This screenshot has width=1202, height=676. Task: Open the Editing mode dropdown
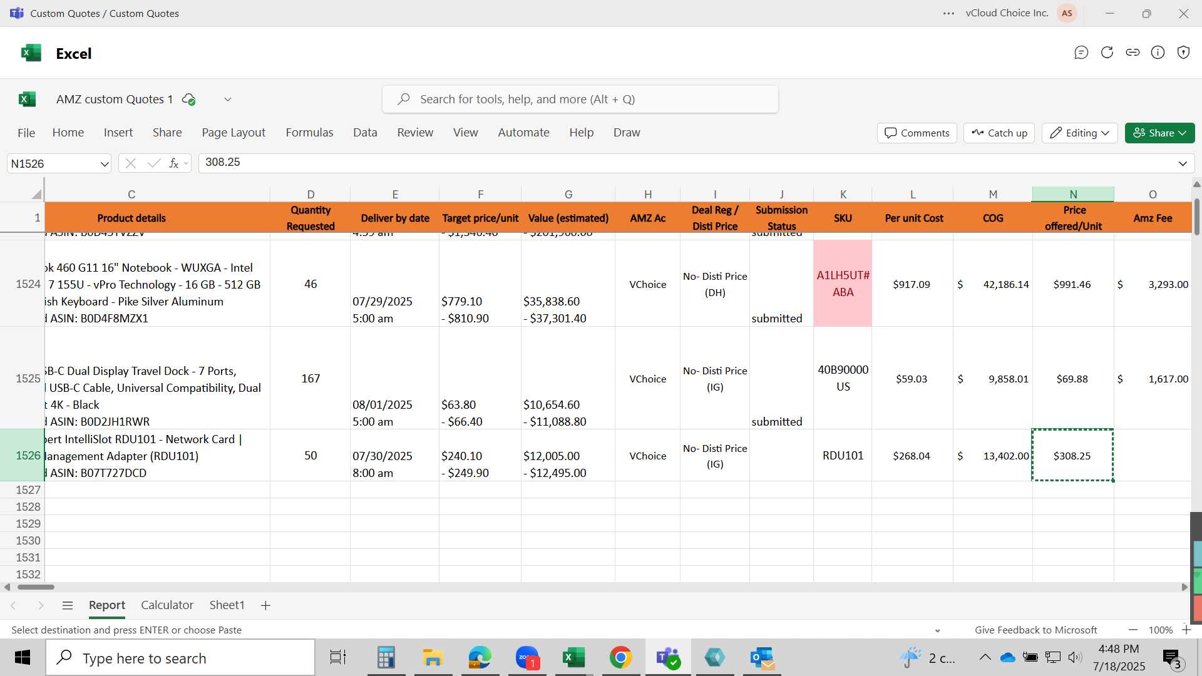[1079, 133]
